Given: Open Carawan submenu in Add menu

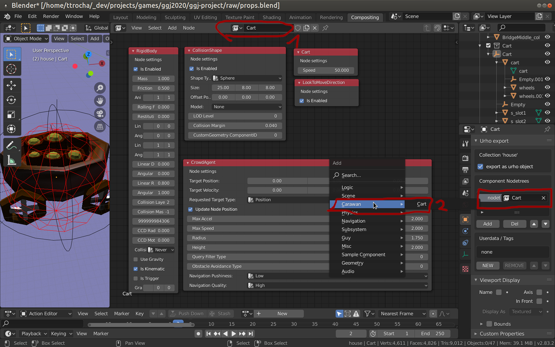Looking at the screenshot, I should [x=367, y=204].
